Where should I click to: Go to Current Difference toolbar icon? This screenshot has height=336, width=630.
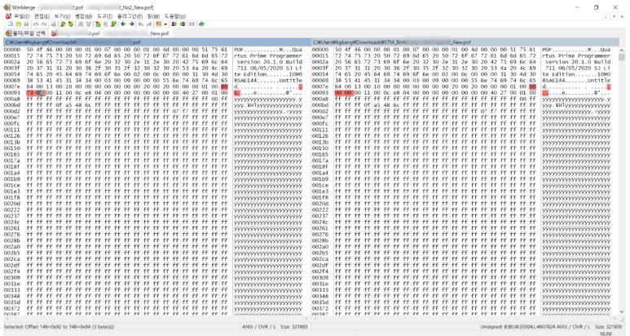click(x=106, y=24)
